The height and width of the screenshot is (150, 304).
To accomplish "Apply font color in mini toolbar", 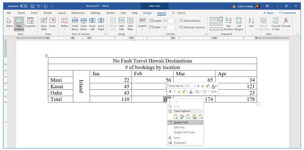I will coord(191,92).
